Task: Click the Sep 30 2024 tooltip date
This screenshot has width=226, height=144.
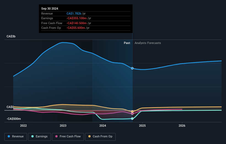Action: coord(50,9)
